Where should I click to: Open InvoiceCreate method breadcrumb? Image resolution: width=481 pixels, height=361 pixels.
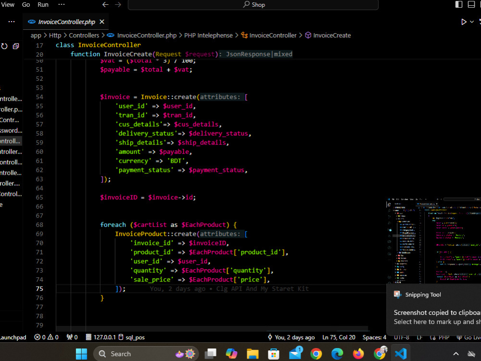[332, 35]
